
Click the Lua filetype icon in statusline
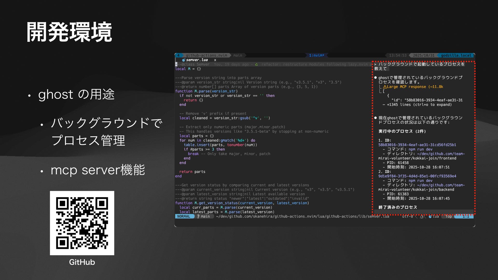(430, 216)
